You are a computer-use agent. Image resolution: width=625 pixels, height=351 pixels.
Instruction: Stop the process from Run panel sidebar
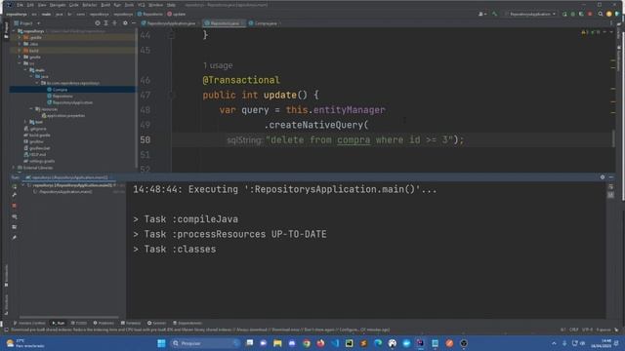tap(15, 206)
